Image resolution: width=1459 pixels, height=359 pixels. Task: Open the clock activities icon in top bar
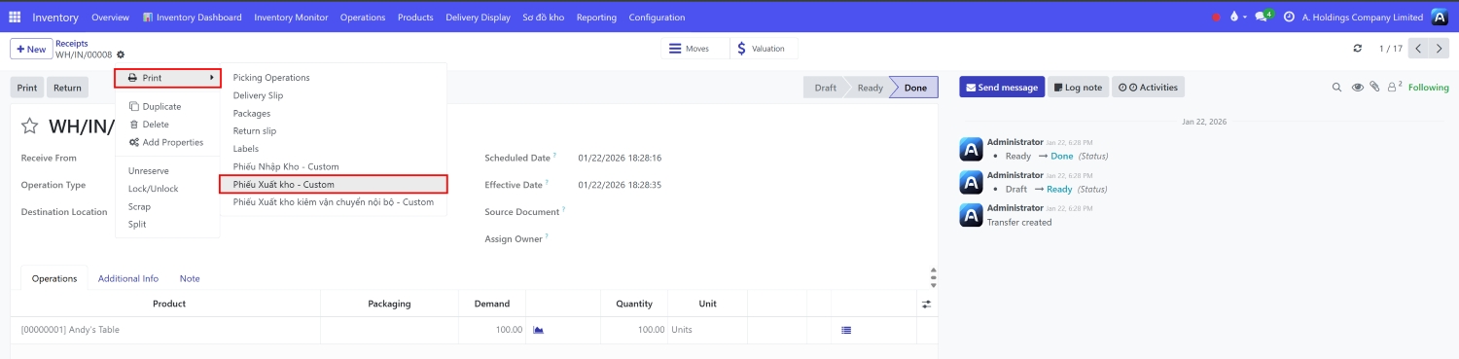pyautogui.click(x=1289, y=18)
